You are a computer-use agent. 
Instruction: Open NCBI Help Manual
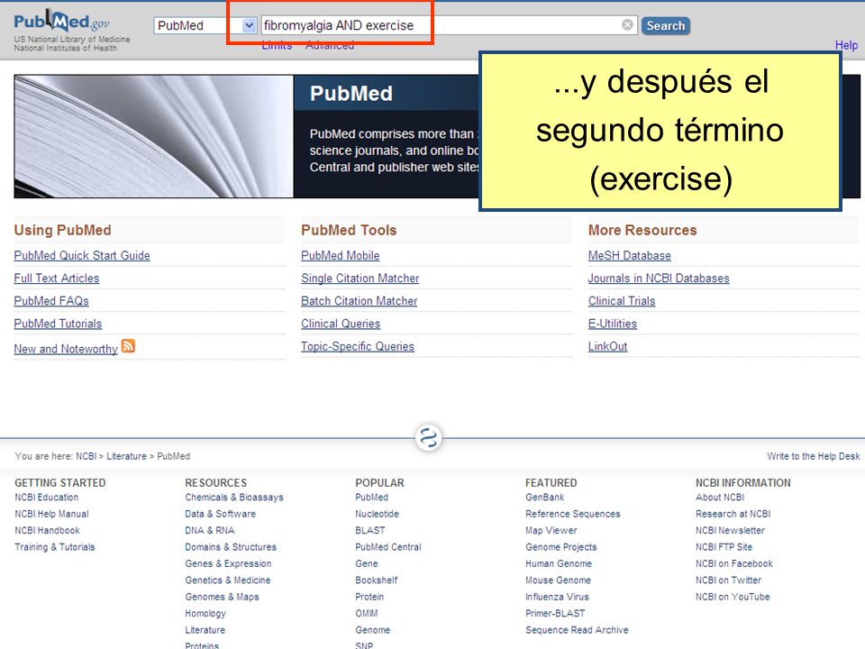(x=51, y=514)
